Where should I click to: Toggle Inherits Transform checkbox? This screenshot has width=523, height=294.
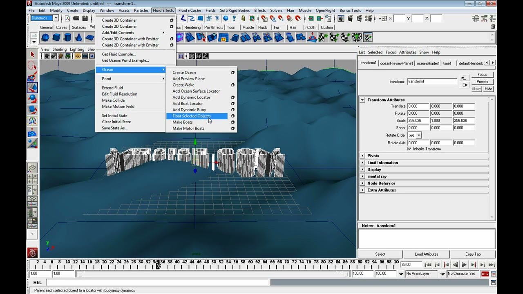409,149
